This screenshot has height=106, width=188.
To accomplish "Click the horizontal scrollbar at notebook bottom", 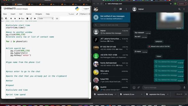I will click(52, 98).
